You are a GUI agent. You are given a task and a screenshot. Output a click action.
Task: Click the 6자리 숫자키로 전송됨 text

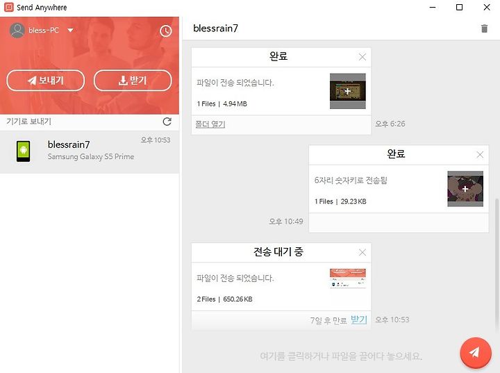(x=351, y=181)
